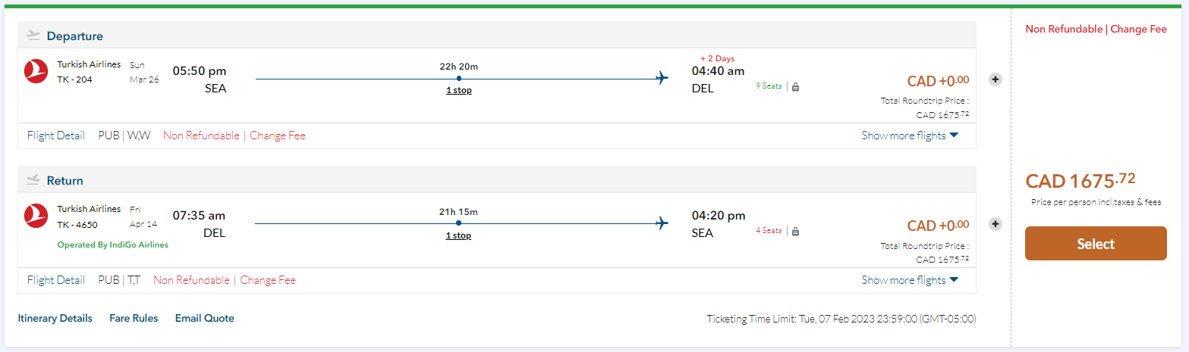The height and width of the screenshot is (352, 1189).
Task: View the Fare Rules
Action: click(134, 319)
